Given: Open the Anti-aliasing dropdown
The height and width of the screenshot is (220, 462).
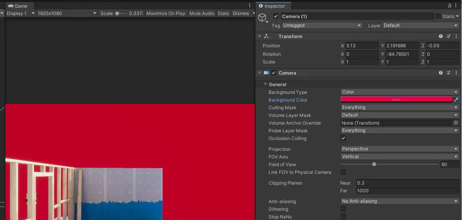Looking at the screenshot, I should click(x=400, y=201).
